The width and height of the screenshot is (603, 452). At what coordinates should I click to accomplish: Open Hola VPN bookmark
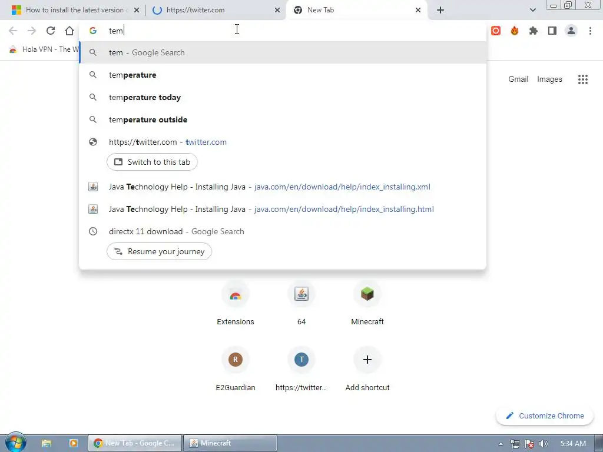pos(44,49)
